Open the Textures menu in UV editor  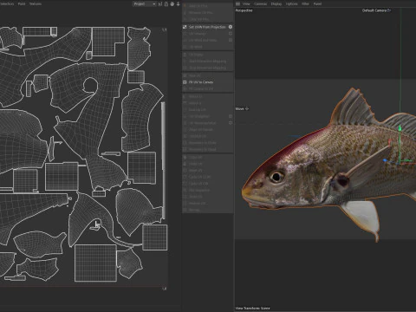[36, 4]
